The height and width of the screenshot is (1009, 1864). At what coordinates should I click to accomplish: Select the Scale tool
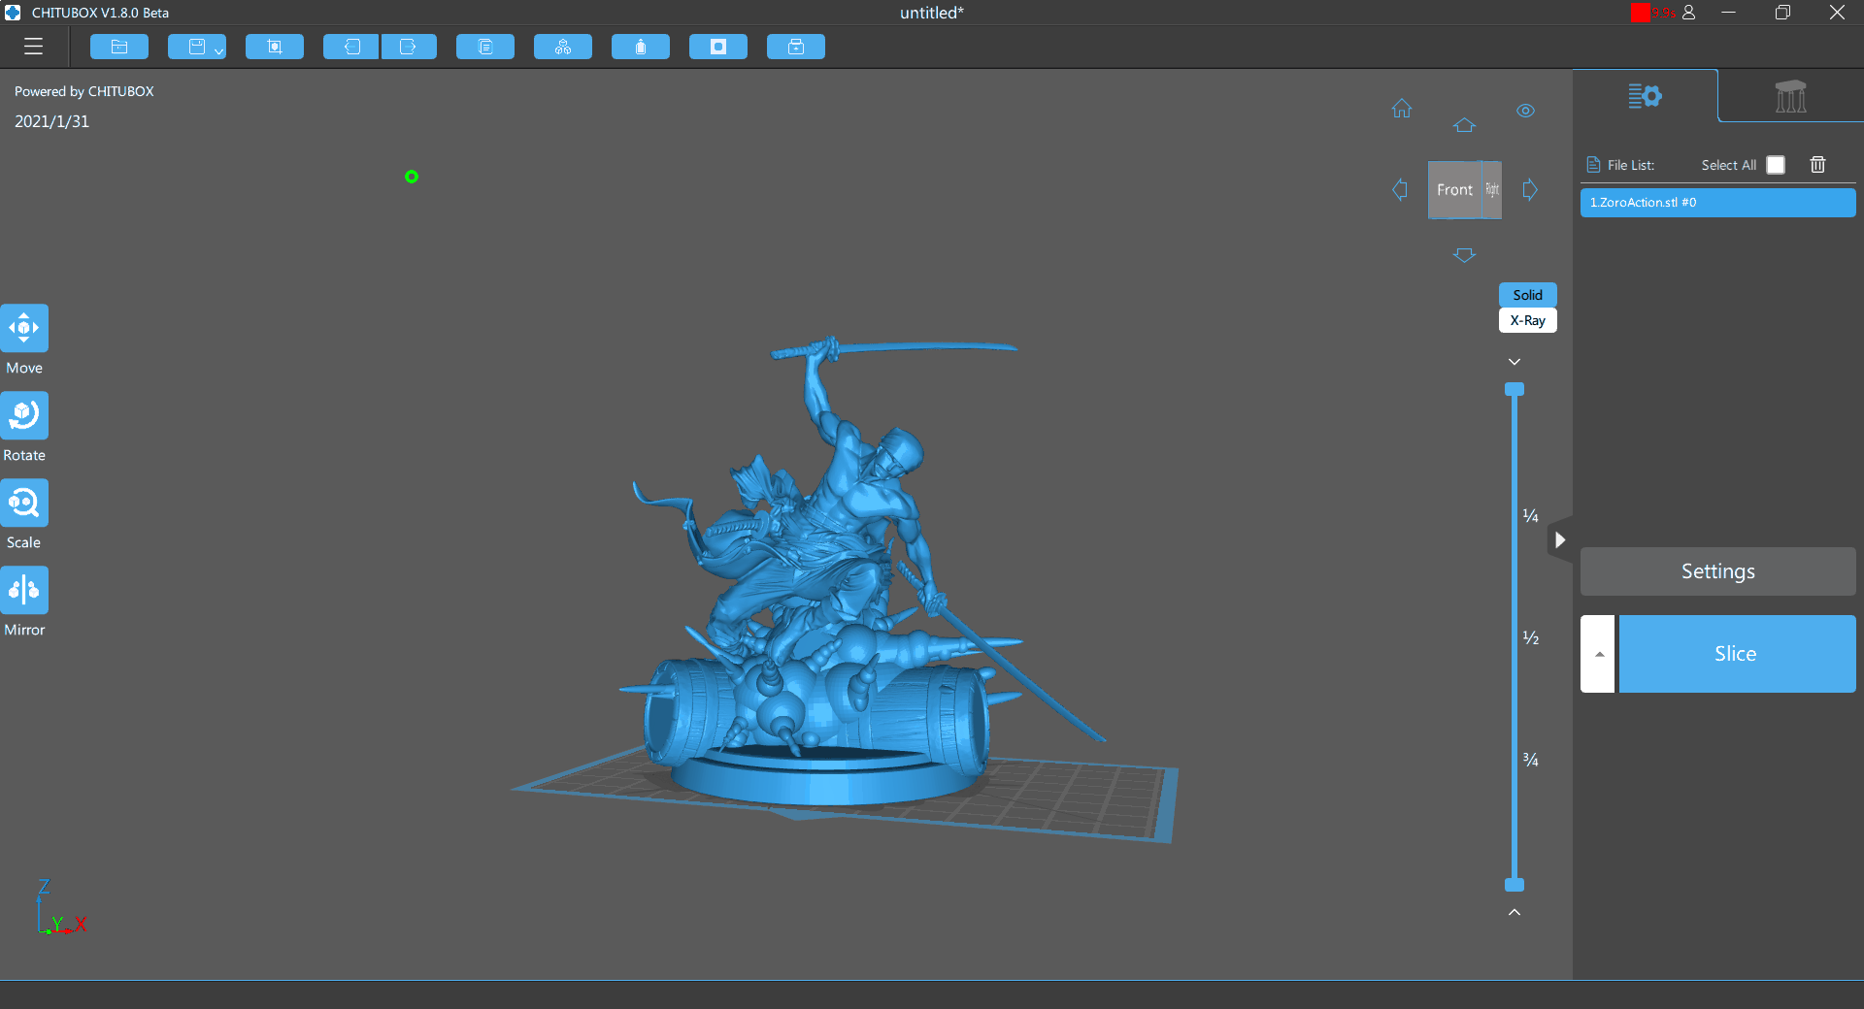24,503
